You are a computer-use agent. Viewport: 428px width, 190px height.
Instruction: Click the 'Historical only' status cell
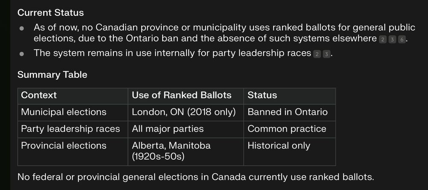[279, 145]
